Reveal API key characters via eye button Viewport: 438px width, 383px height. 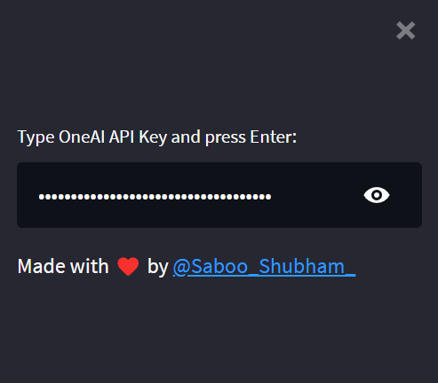pyautogui.click(x=377, y=195)
